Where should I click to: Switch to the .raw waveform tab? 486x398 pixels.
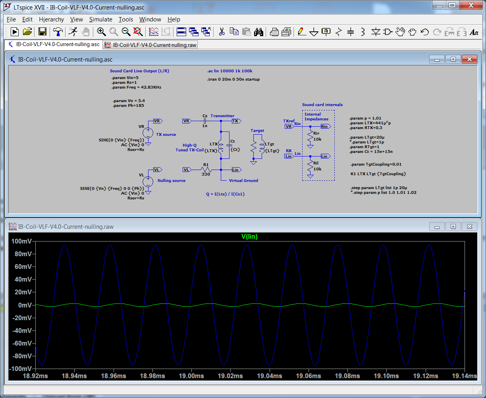pos(150,45)
